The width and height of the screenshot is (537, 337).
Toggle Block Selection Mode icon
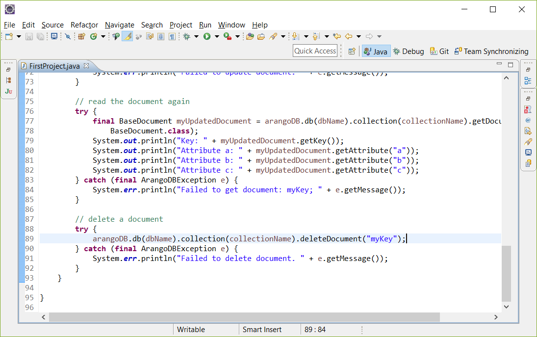point(161,36)
